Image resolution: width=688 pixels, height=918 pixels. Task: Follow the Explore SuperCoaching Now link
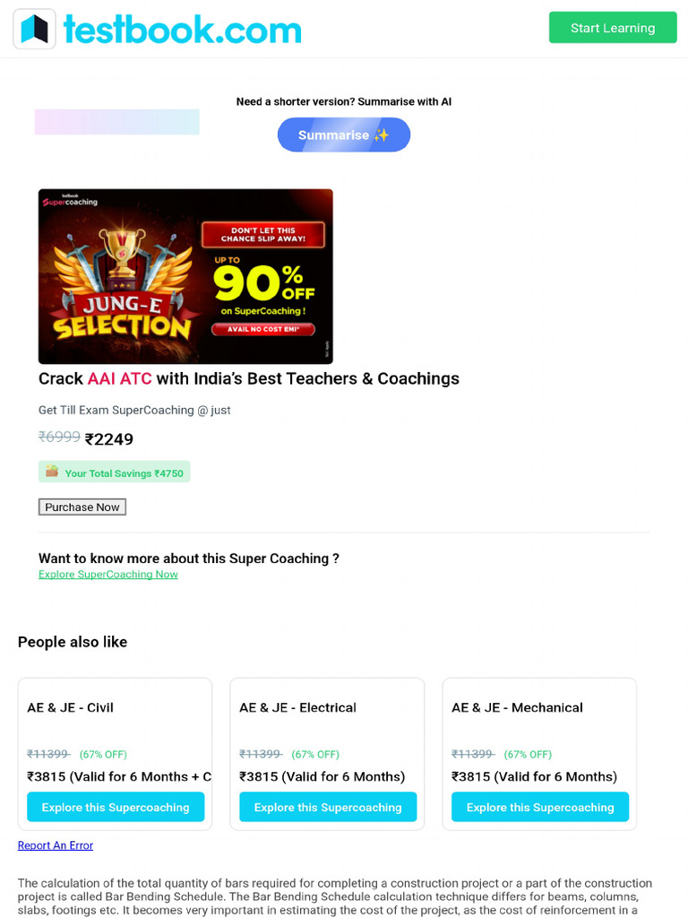coord(108,574)
